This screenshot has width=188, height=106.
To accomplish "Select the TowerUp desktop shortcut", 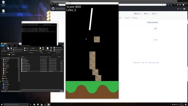I will tap(3, 12).
